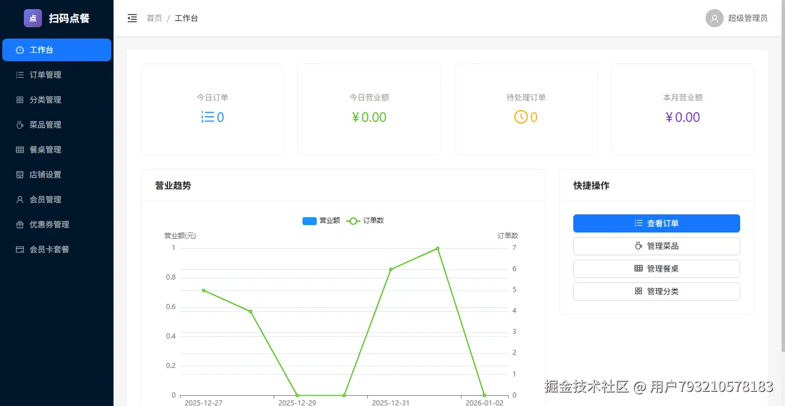785x406 pixels.
Task: Click the 超级管理员 avatar image
Action: point(713,18)
